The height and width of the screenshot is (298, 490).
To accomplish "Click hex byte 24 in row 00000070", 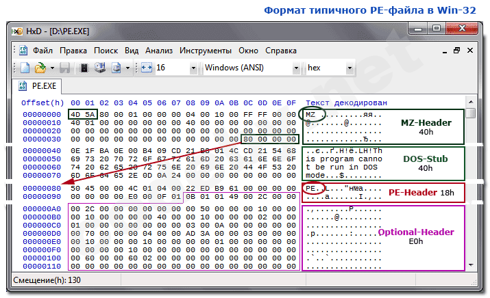I will point(176,176).
